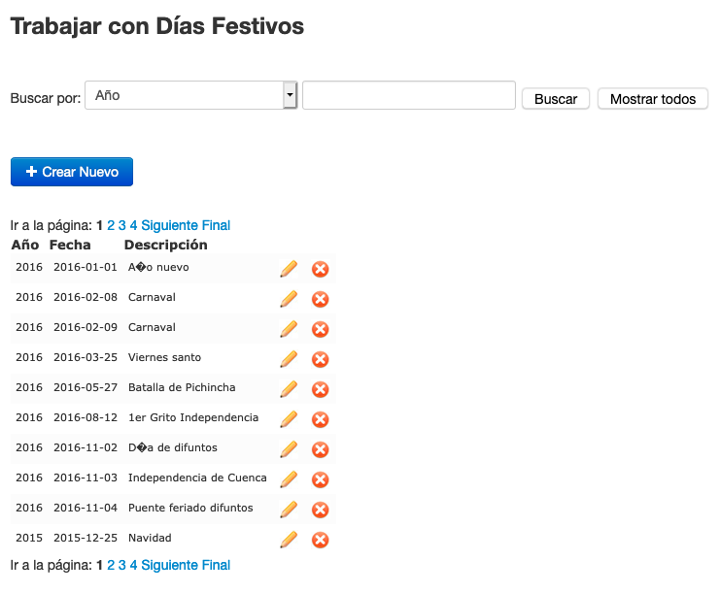
Task: Edit the 1er Grito Independencia row
Action: pyautogui.click(x=289, y=419)
